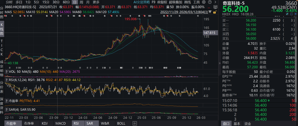Click the AI交易策略 button
Viewport: 298px width, 126px height.
click(142, 2)
